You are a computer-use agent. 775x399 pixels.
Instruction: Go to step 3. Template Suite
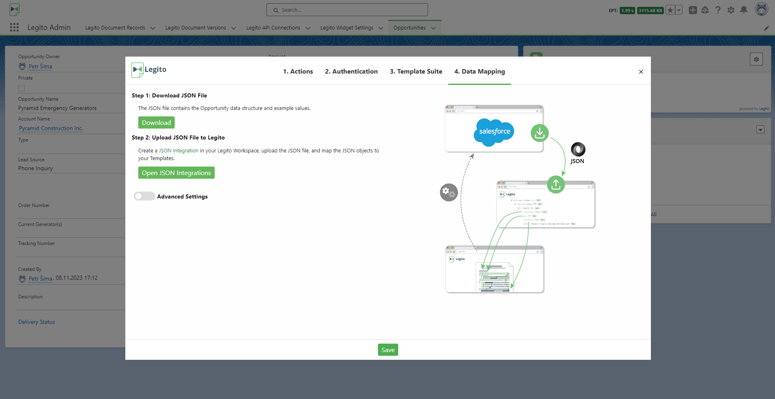(416, 71)
